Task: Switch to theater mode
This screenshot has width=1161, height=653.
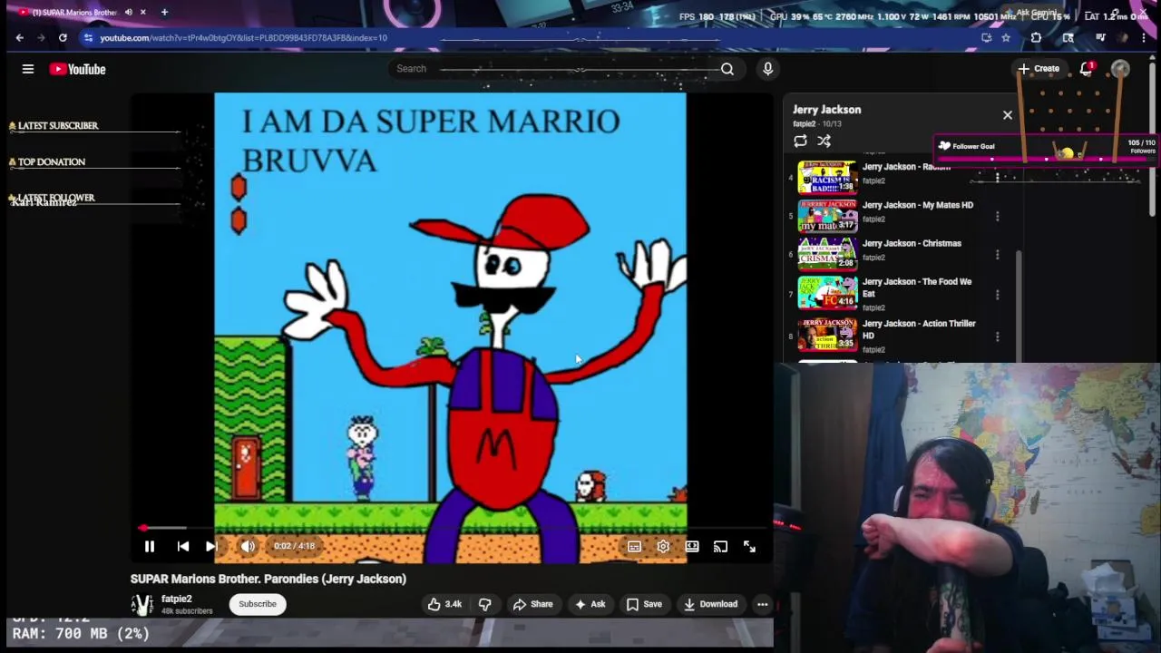Action: tap(692, 546)
